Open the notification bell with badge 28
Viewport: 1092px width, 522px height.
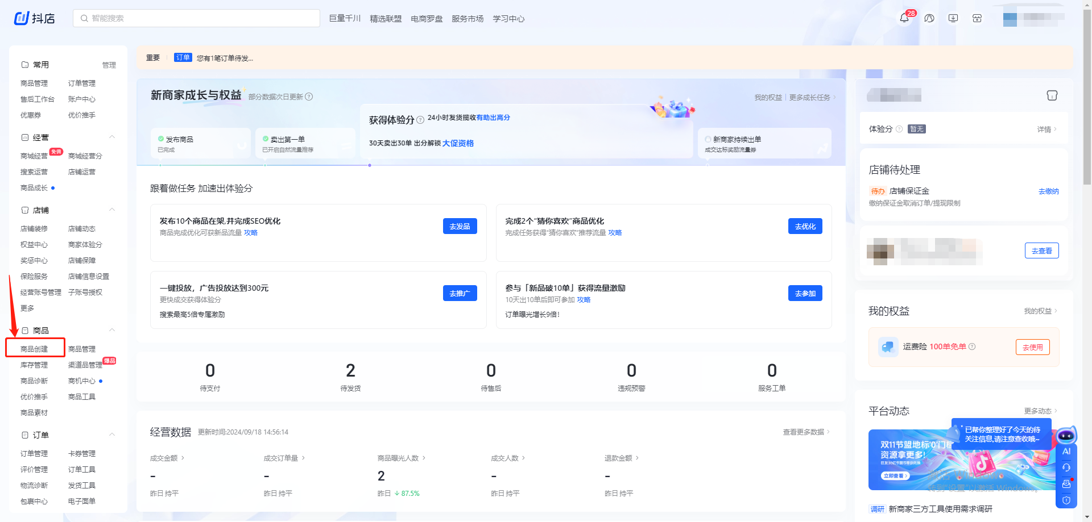tap(904, 18)
